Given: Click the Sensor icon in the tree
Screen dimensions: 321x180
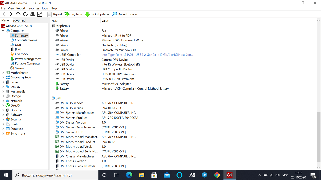Looking at the screenshot, I should (x=12, y=68).
